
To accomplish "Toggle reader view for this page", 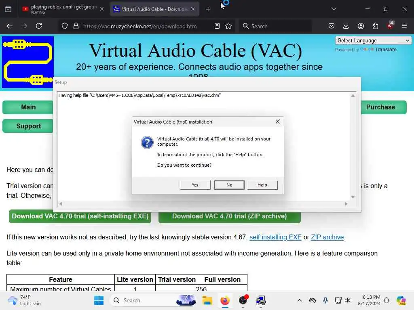I will click(217, 26).
